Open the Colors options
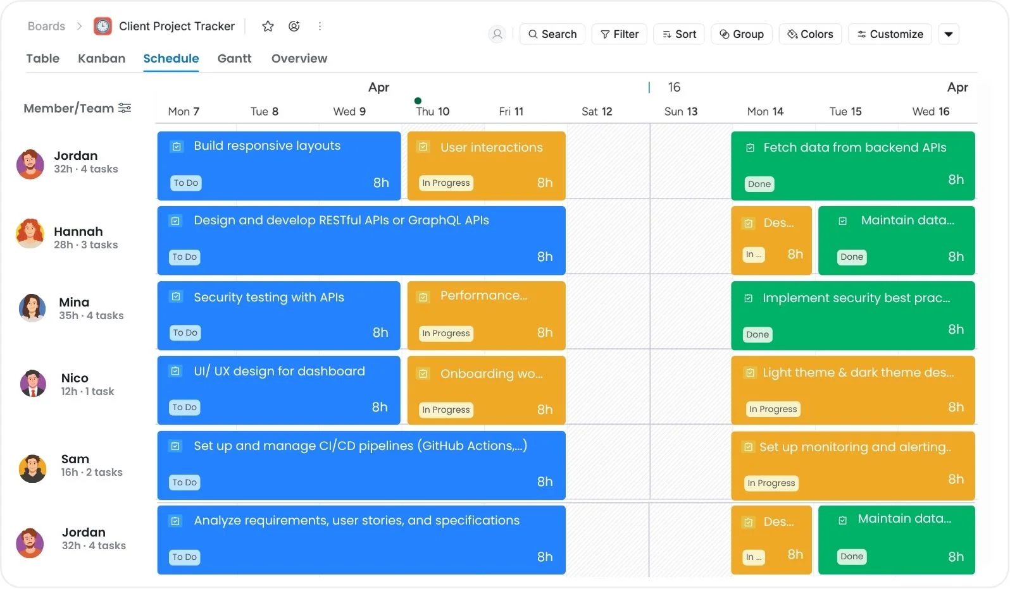The width and height of the screenshot is (1010, 589). [x=810, y=34]
